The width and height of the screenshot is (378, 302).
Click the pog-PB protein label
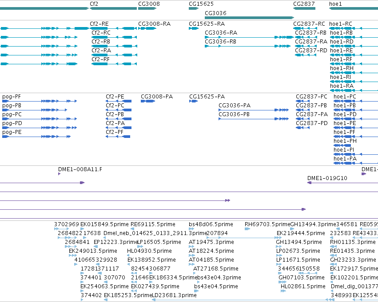pos(12,106)
